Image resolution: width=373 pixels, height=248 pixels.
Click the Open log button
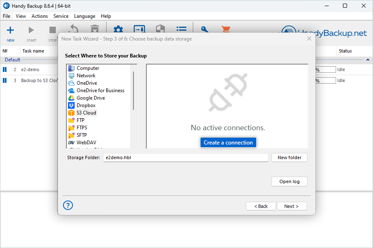point(289,181)
